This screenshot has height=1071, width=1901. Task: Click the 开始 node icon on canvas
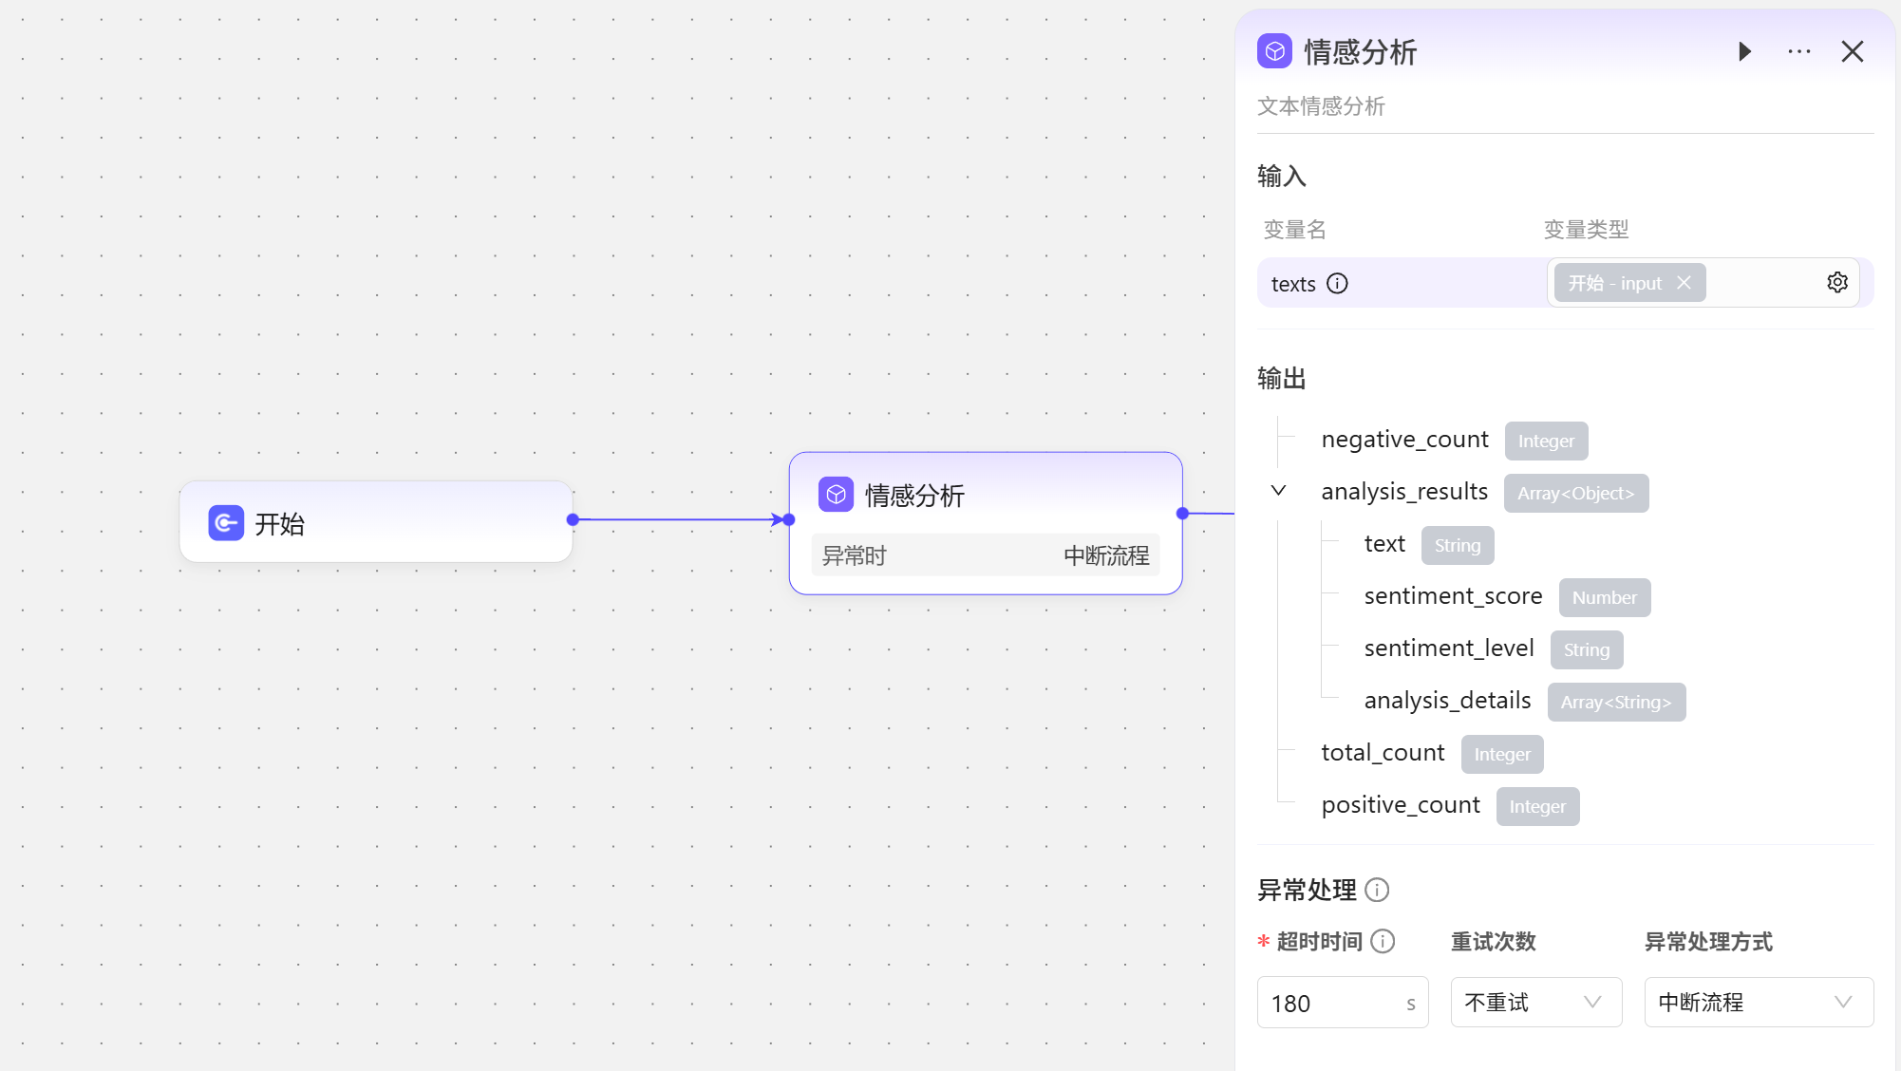(226, 523)
